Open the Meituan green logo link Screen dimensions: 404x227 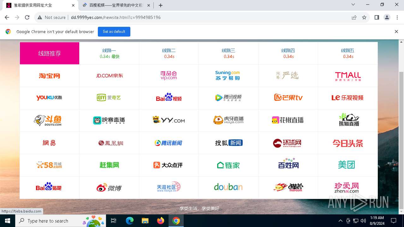pyautogui.click(x=347, y=165)
